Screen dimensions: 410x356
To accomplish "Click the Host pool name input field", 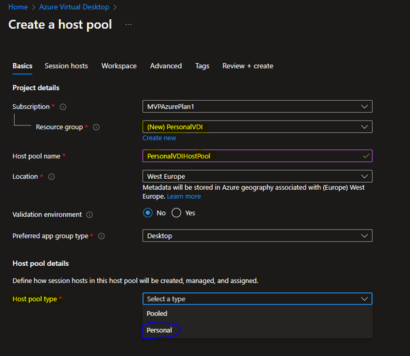I will coord(253,156).
